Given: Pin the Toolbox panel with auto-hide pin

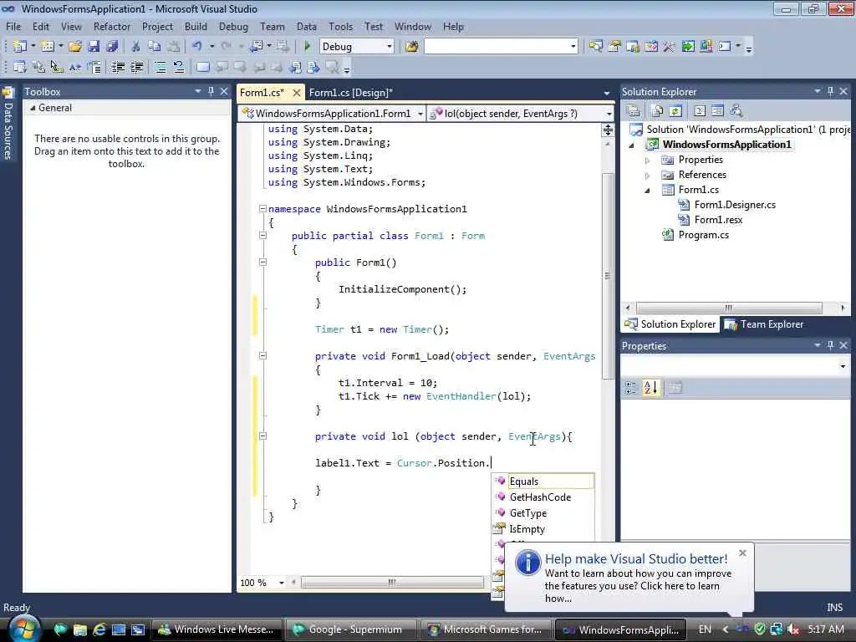Looking at the screenshot, I should [211, 91].
